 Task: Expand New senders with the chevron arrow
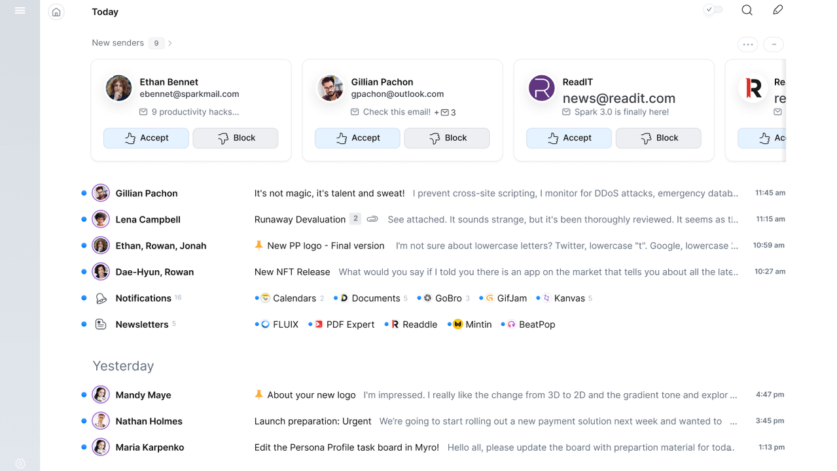click(170, 43)
